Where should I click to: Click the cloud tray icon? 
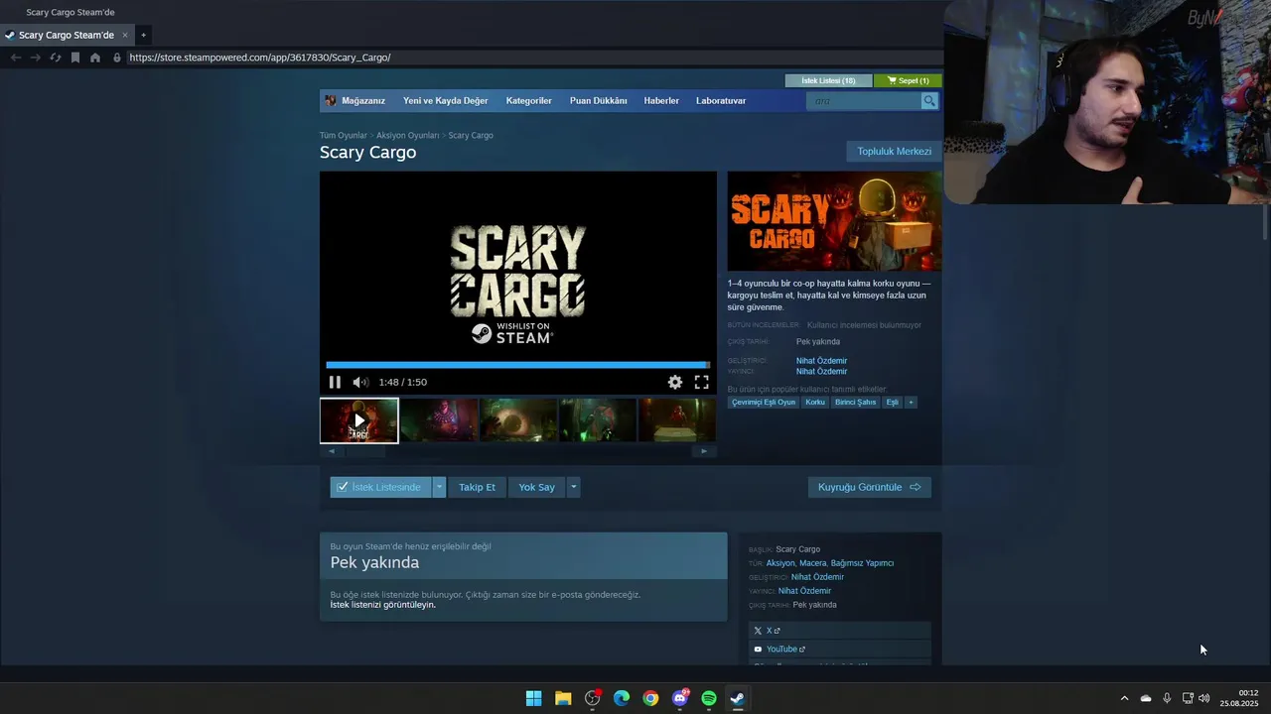(x=1146, y=698)
